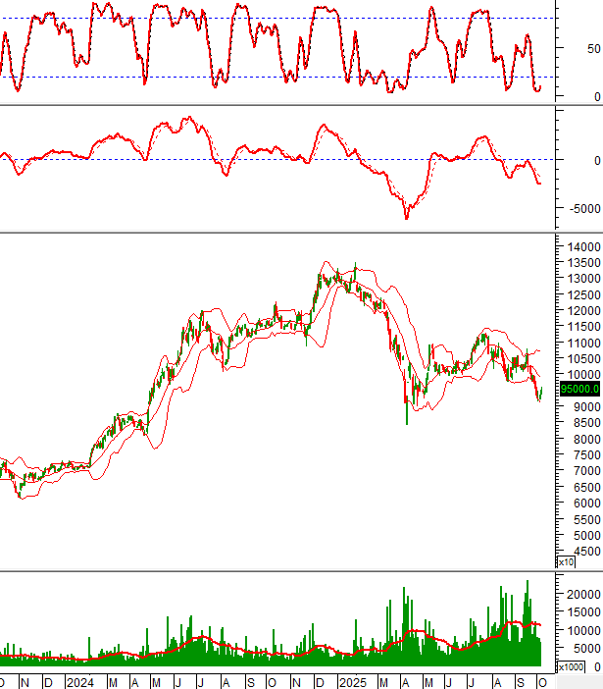603x689 pixels.
Task: Click the lowest candlestick wick near 8500
Action: 407,420
